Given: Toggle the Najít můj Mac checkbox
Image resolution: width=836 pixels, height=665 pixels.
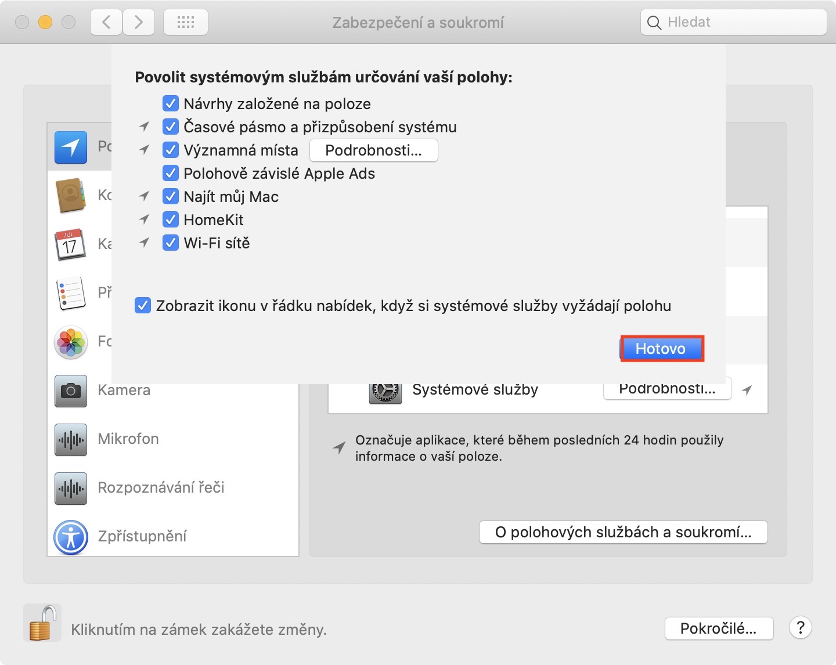Looking at the screenshot, I should [x=171, y=197].
